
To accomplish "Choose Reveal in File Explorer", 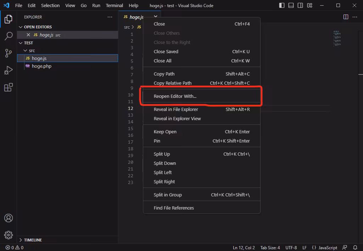I will tap(202, 109).
